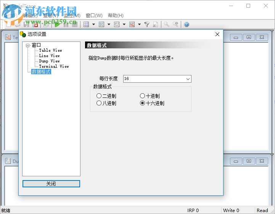The width and height of the screenshot is (275, 214).
Task: Maximize the lower Dump child window
Action: click(249, 161)
